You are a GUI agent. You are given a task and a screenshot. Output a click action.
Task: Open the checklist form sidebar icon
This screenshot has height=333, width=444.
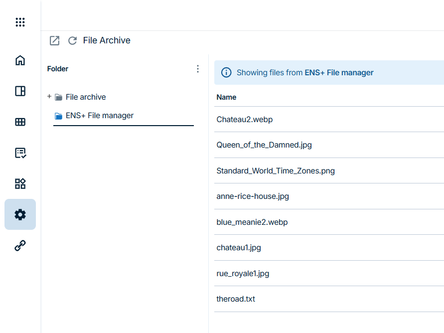click(x=20, y=153)
